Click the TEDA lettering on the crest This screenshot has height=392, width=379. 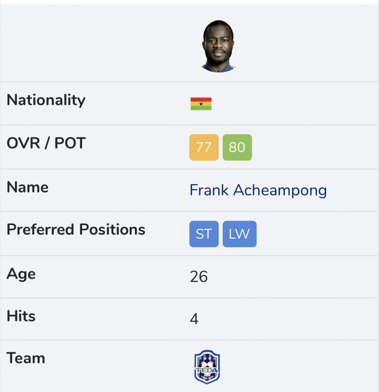207,370
